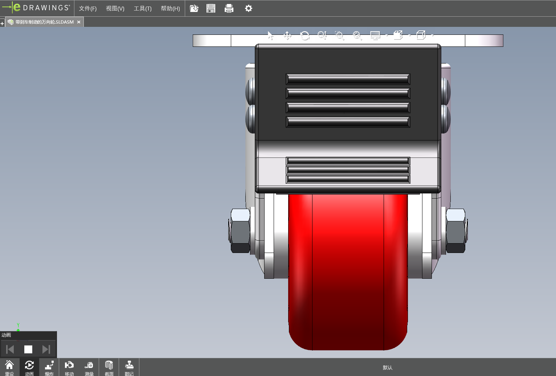Activate the rotate view tool

(x=305, y=36)
